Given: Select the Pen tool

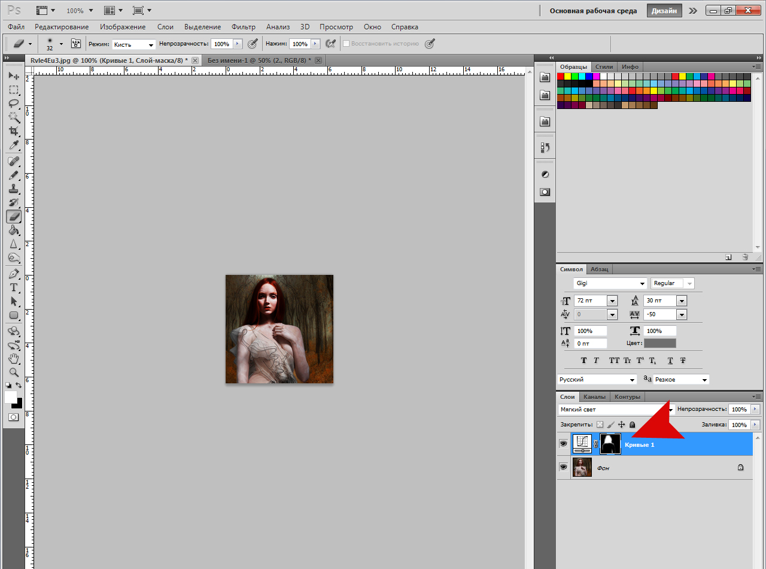Looking at the screenshot, I should pos(14,274).
